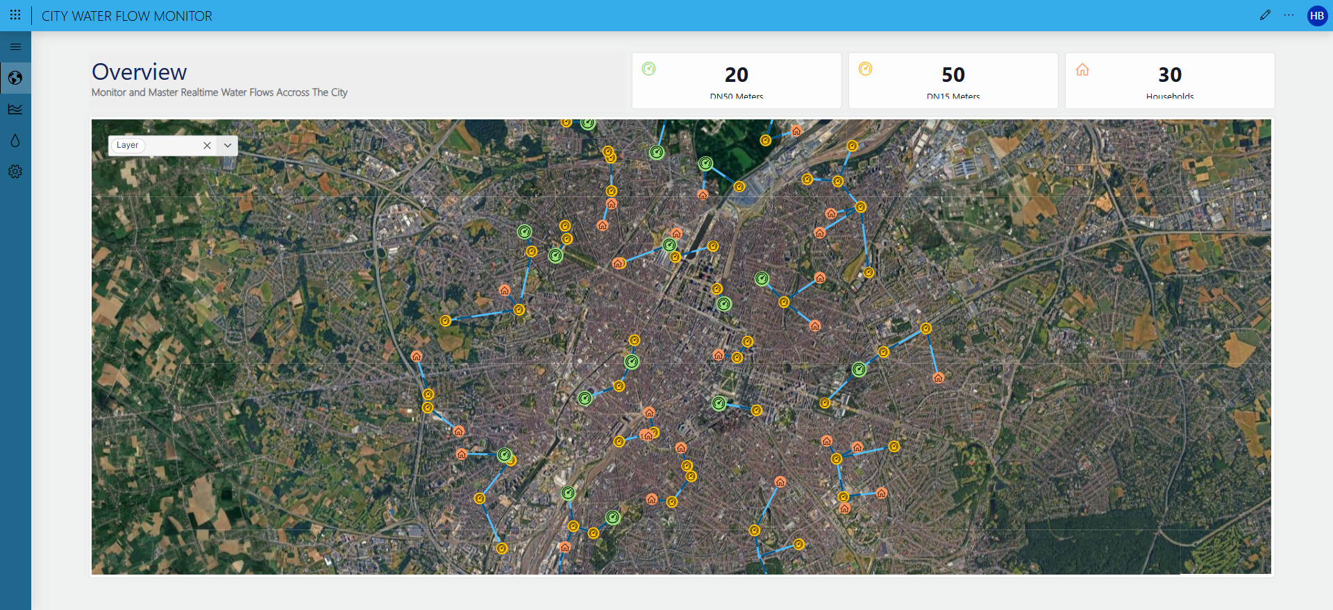Viewport: 1333px width, 610px height.
Task: Select the globe Overview sidebar icon
Action: pos(15,78)
